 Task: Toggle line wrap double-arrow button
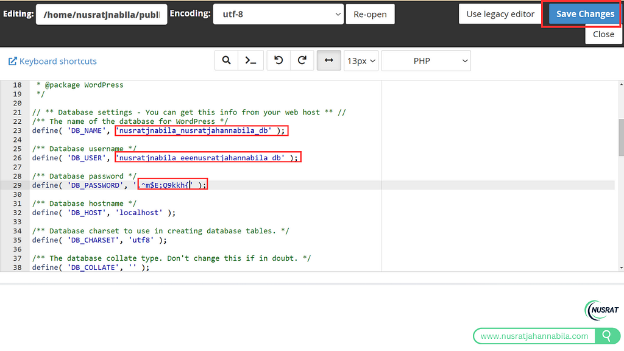point(328,60)
